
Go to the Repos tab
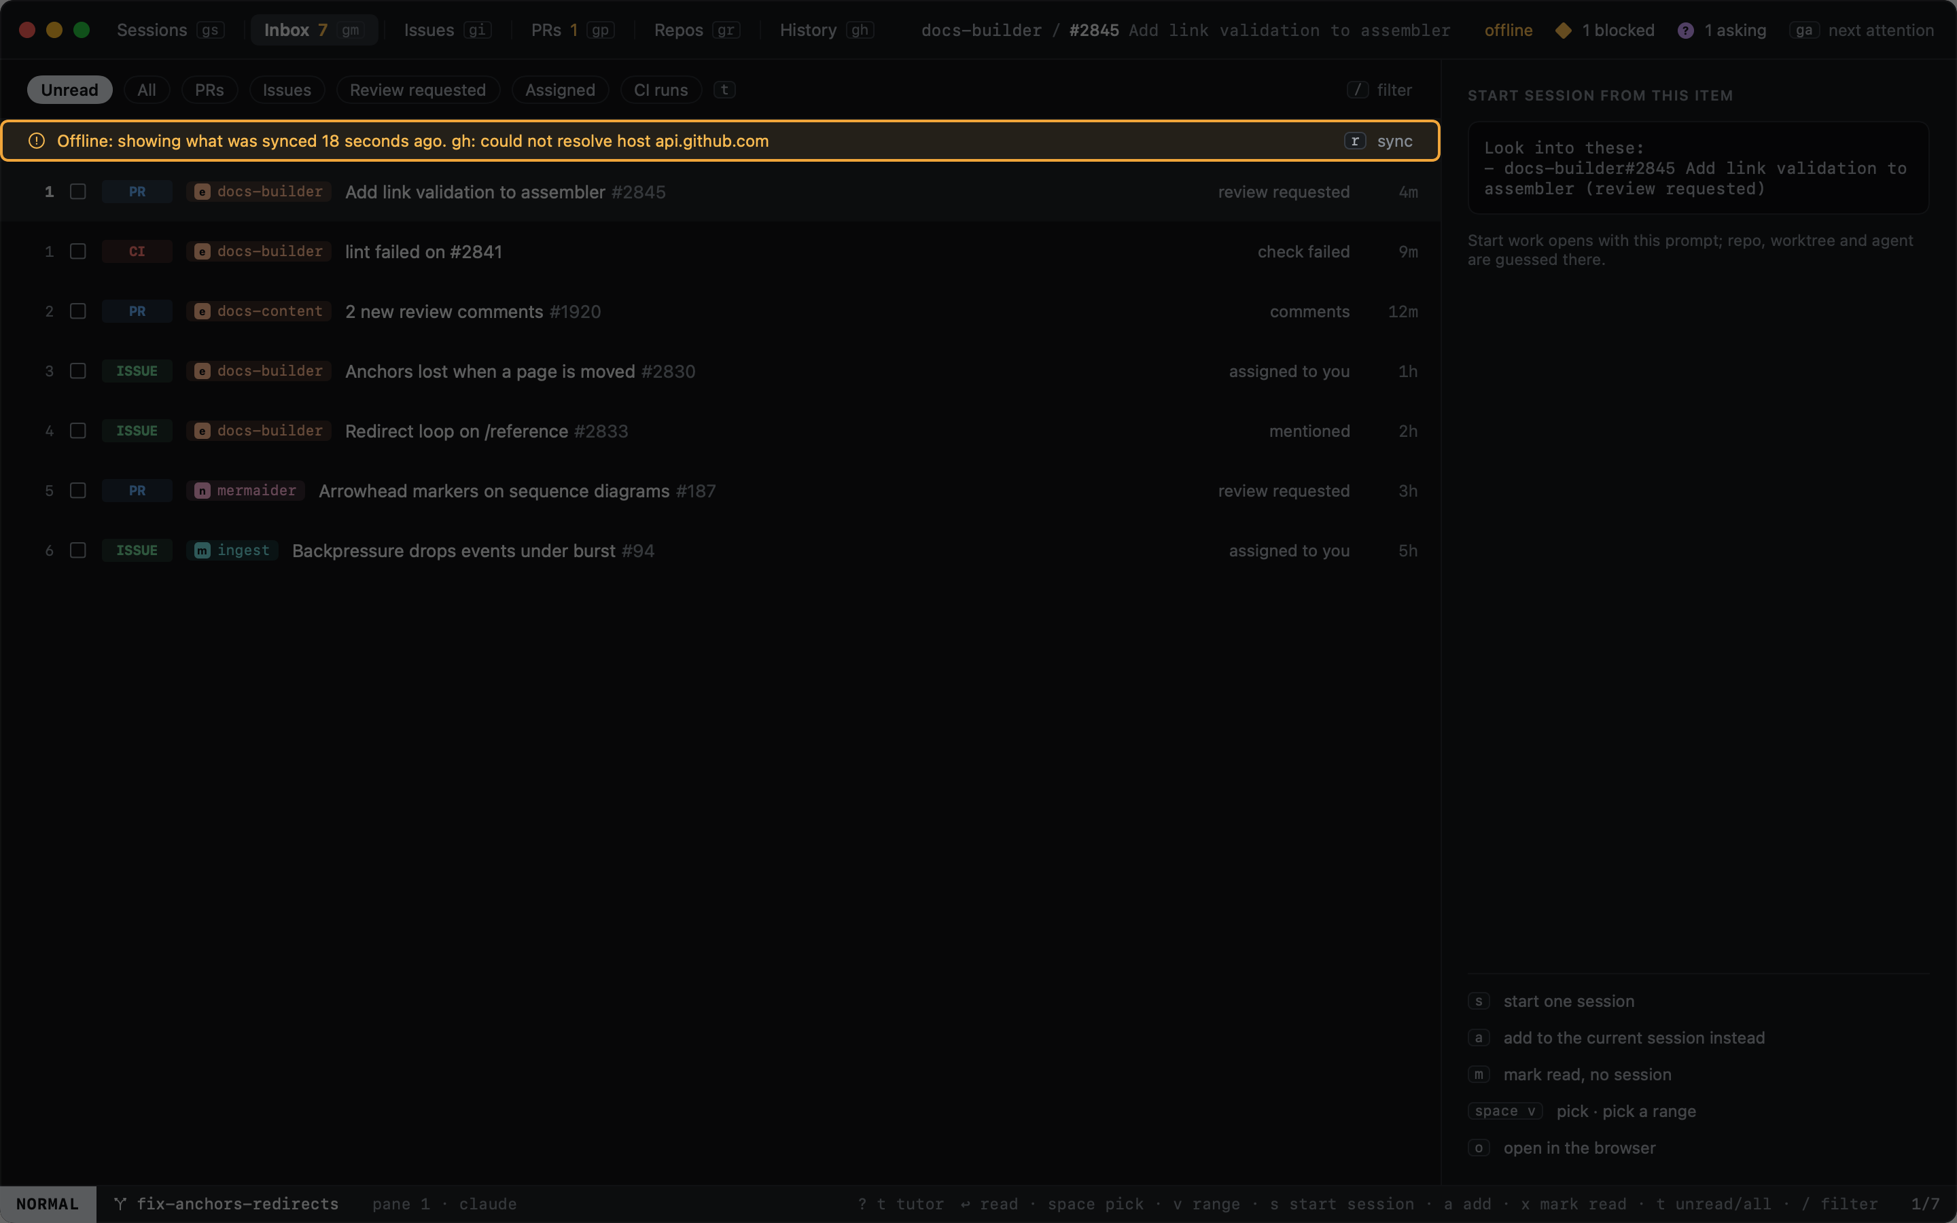(697, 30)
